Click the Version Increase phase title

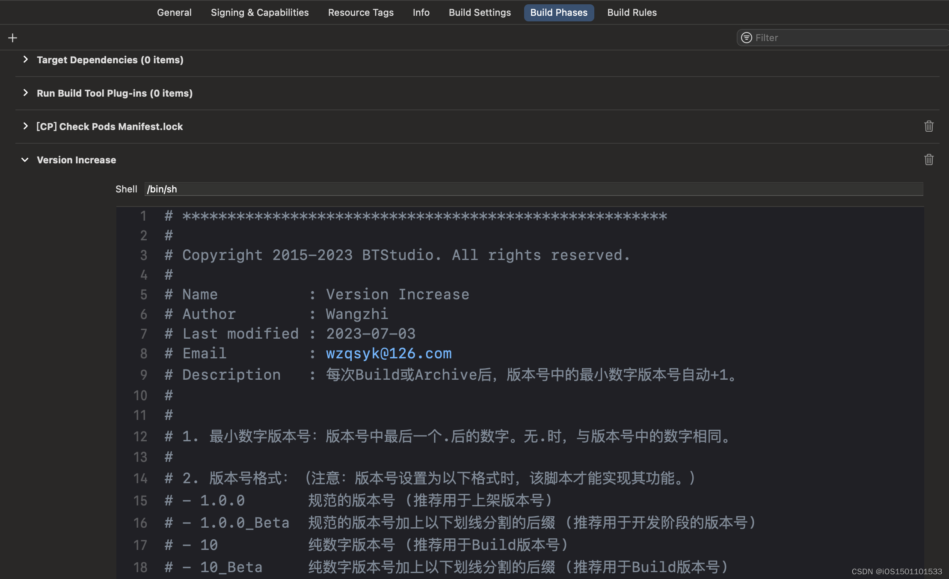coord(77,160)
